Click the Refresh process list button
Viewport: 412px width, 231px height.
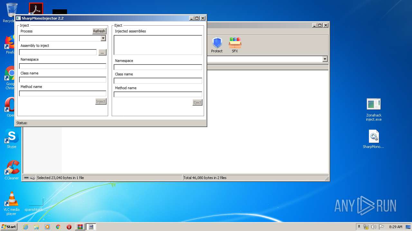(99, 31)
